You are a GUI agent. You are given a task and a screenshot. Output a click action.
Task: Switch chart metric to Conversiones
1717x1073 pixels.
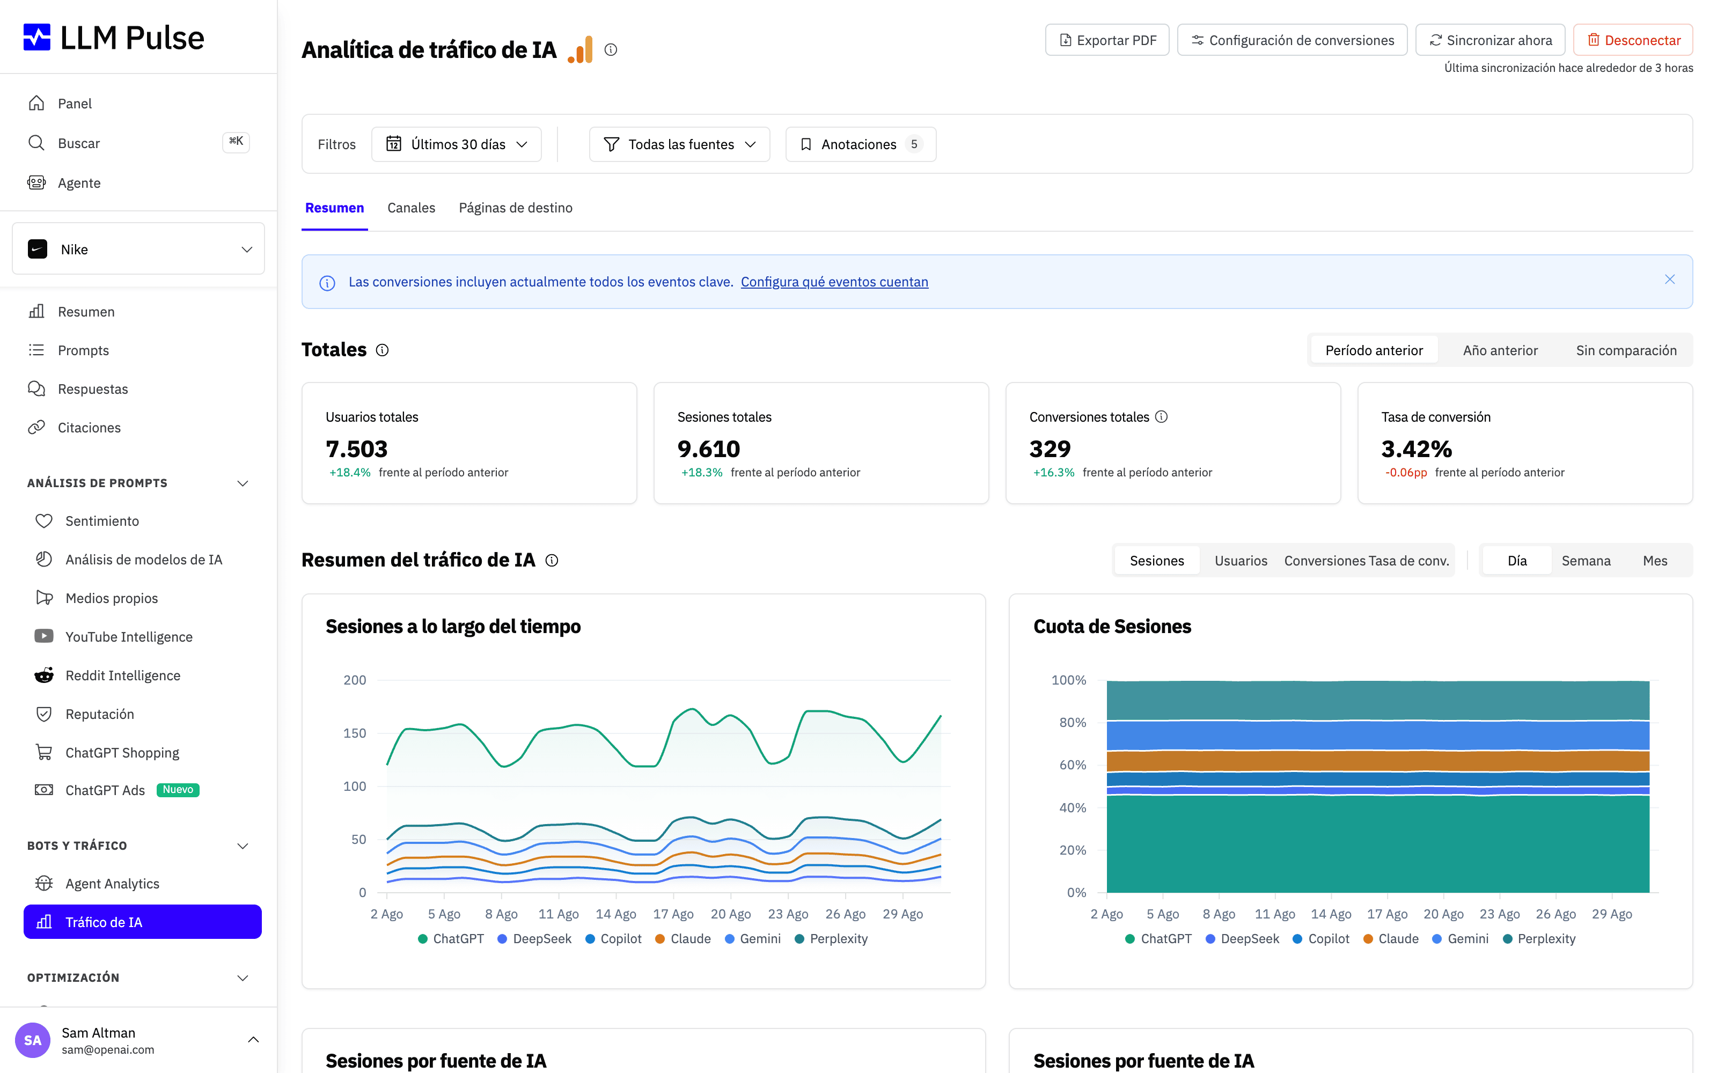pyautogui.click(x=1324, y=561)
